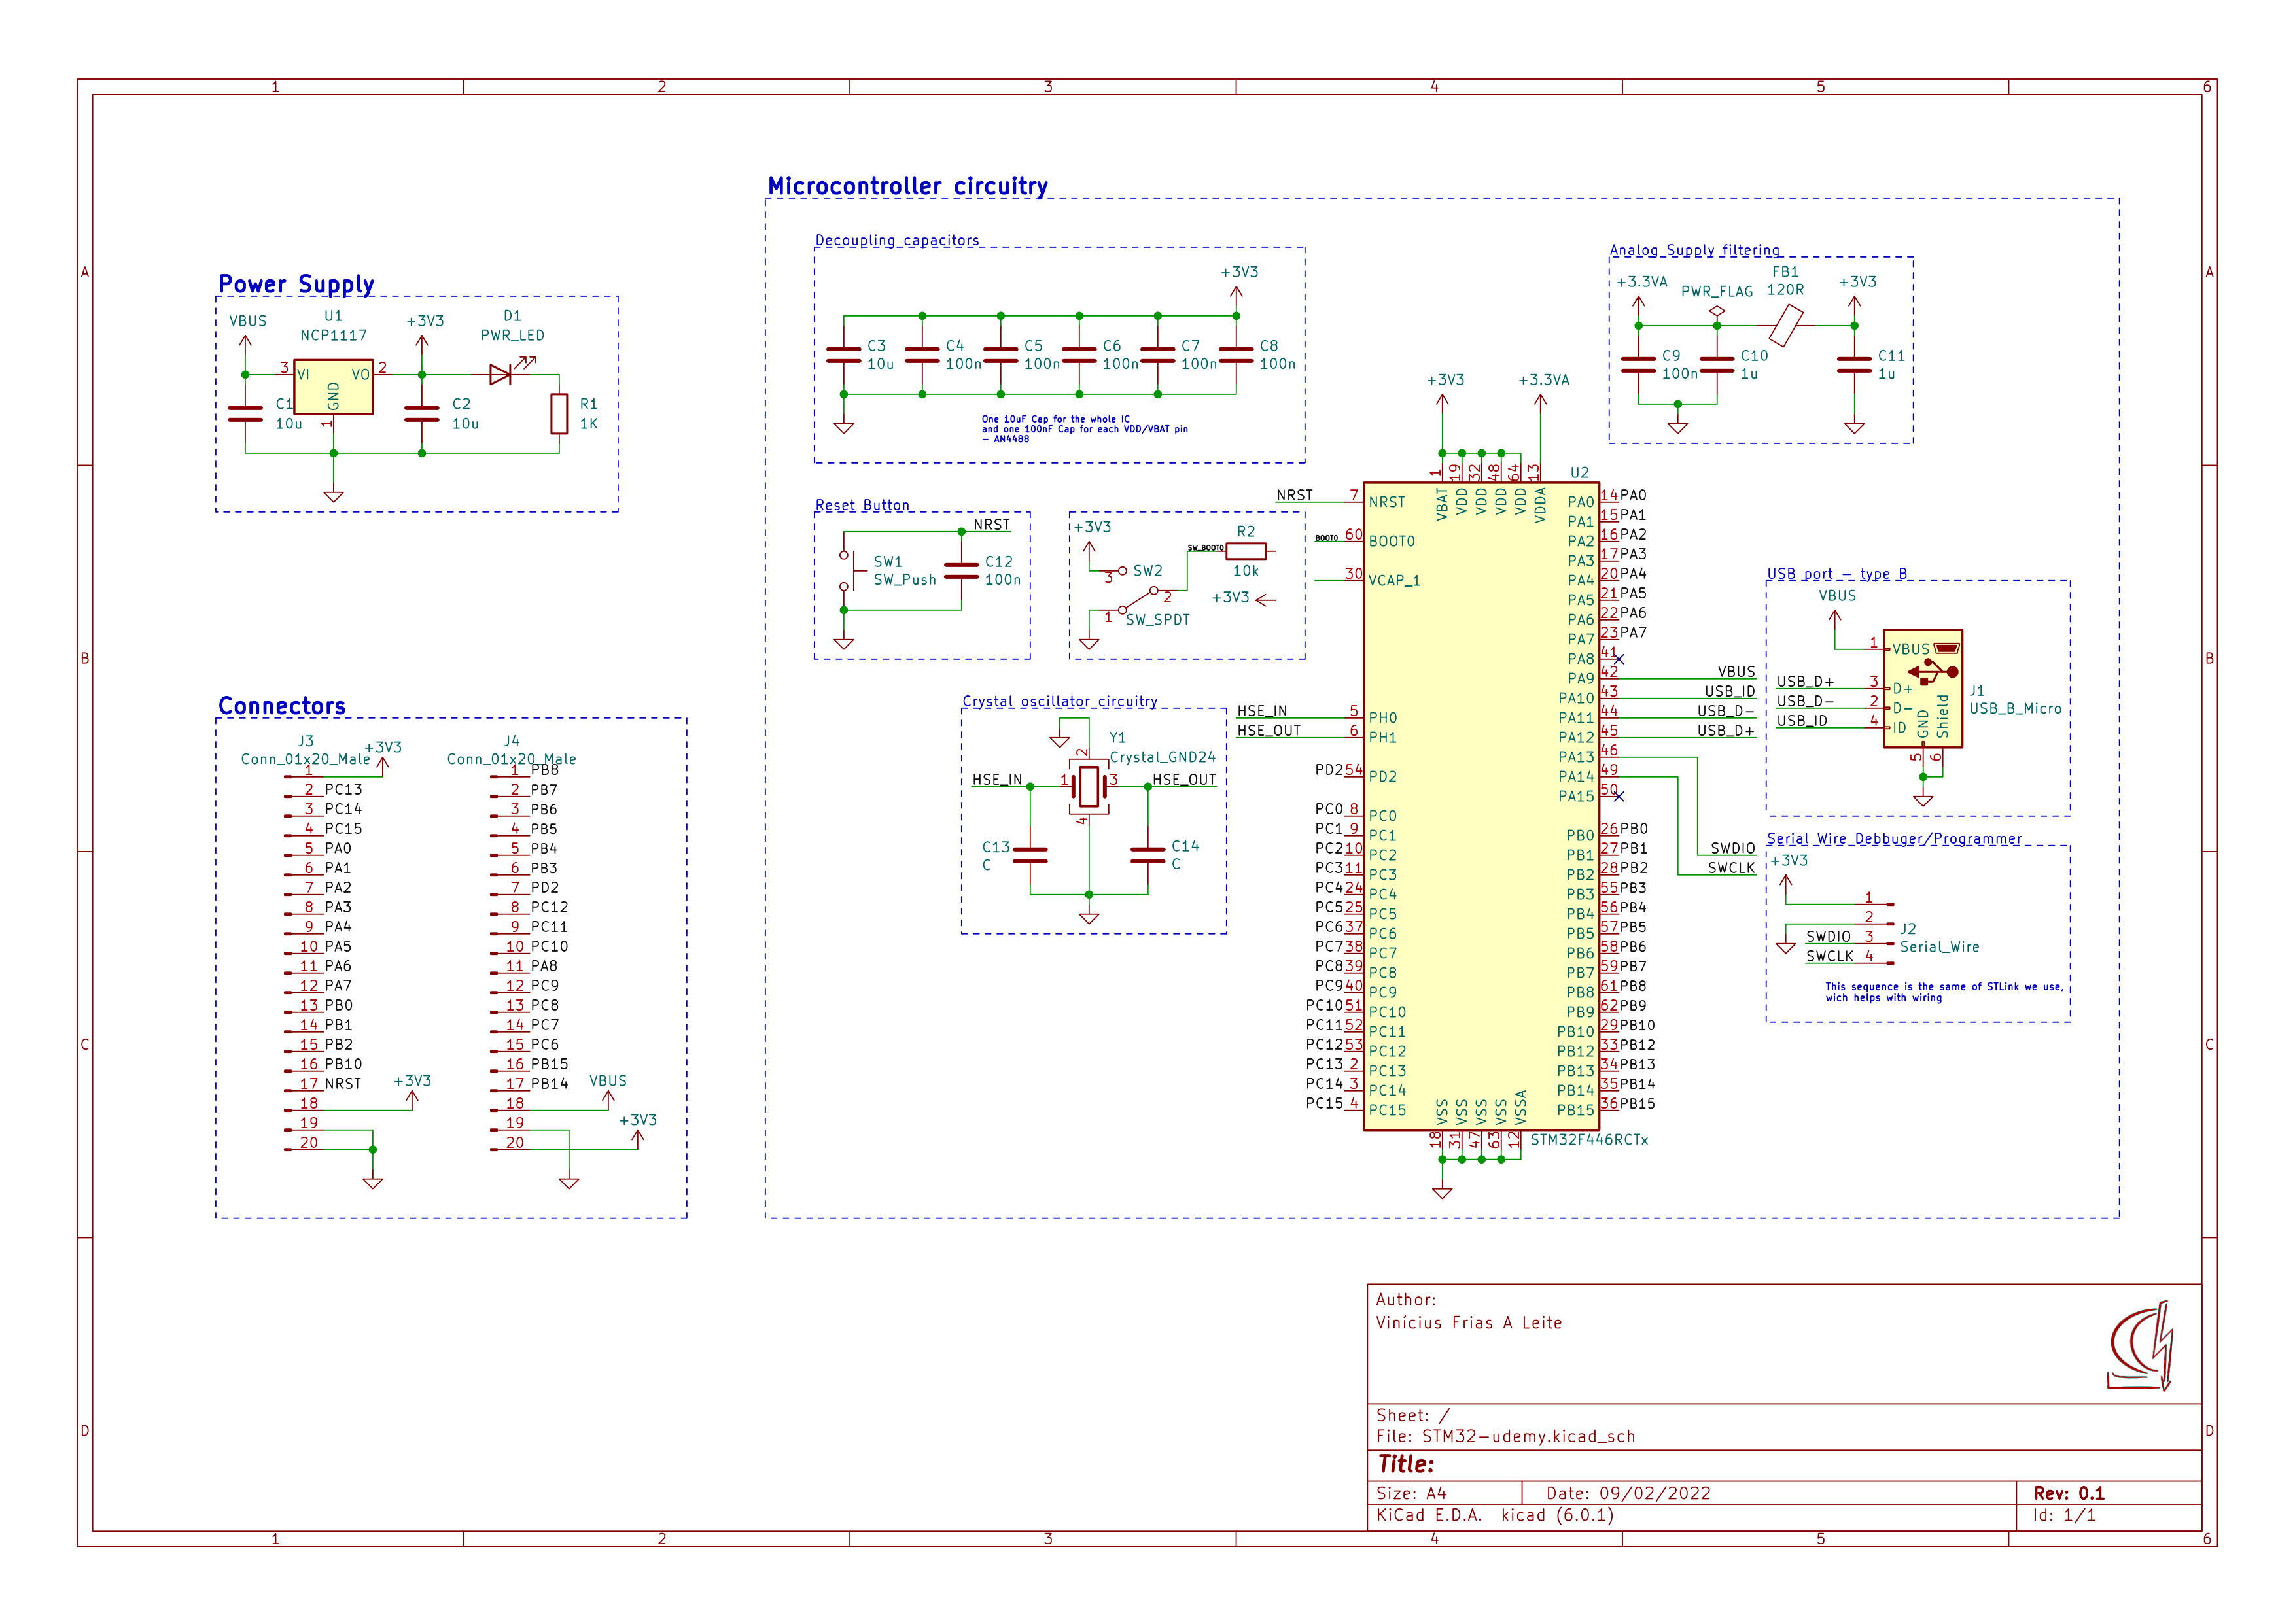Click the no-connect X on pin 50

pos(1619,796)
